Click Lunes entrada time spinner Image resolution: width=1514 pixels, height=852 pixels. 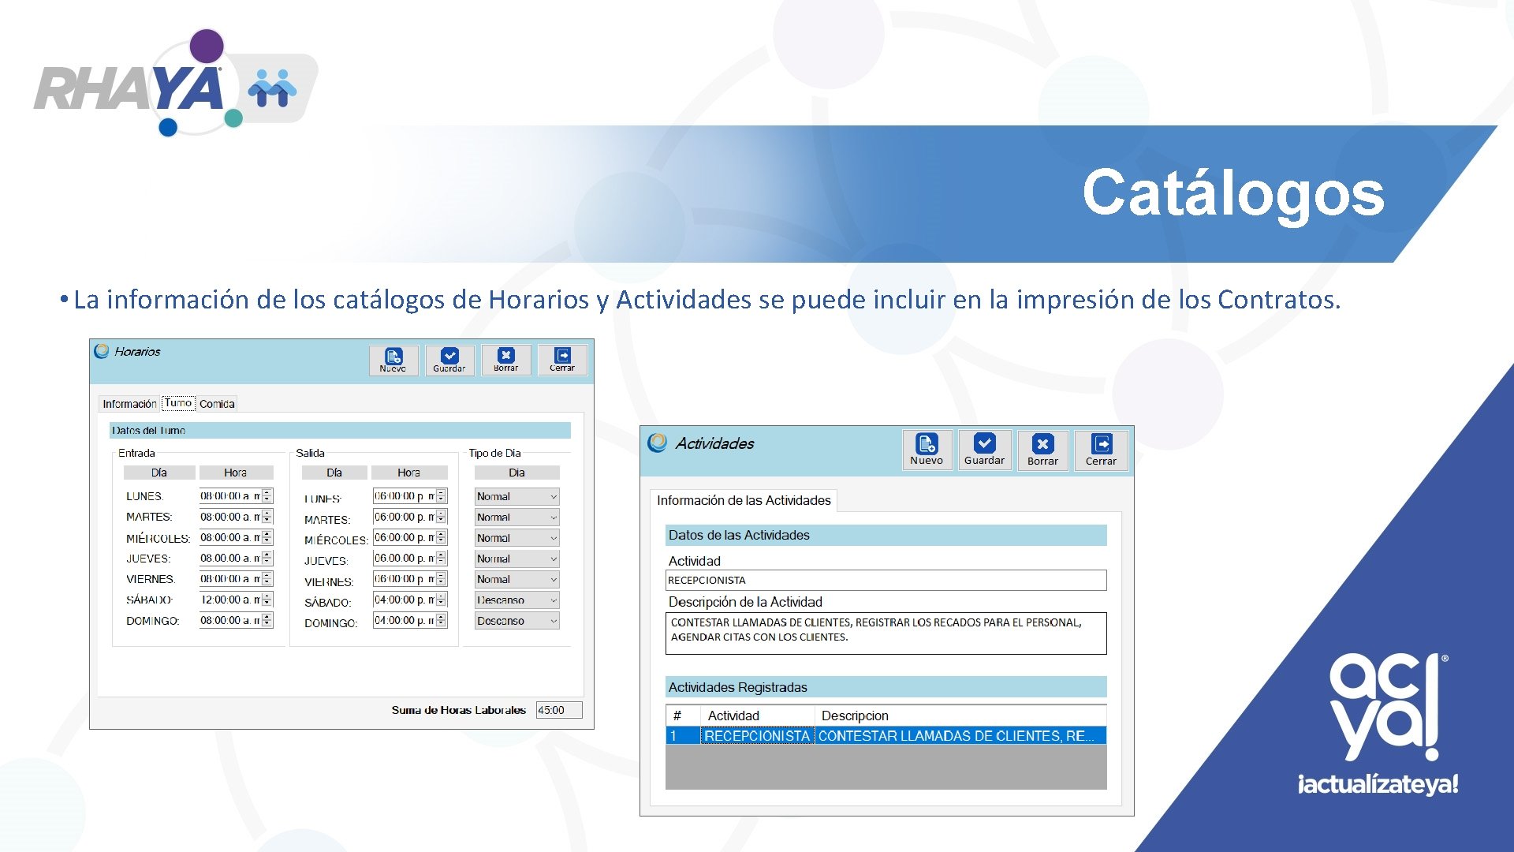[x=267, y=496]
